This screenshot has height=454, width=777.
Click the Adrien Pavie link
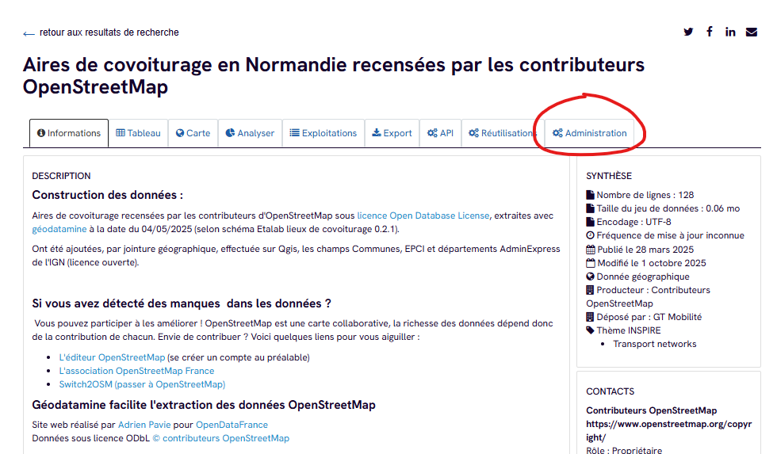(x=144, y=425)
